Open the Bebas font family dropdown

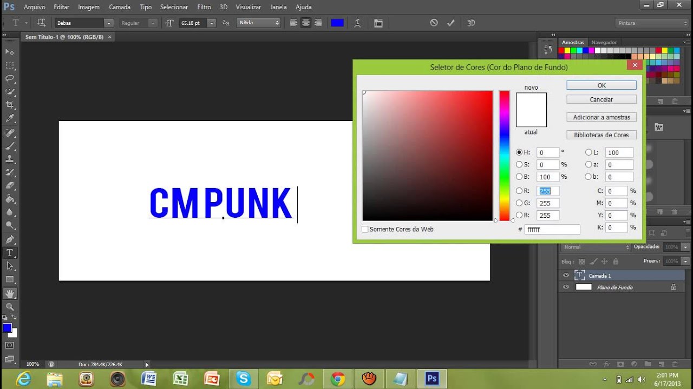109,23
